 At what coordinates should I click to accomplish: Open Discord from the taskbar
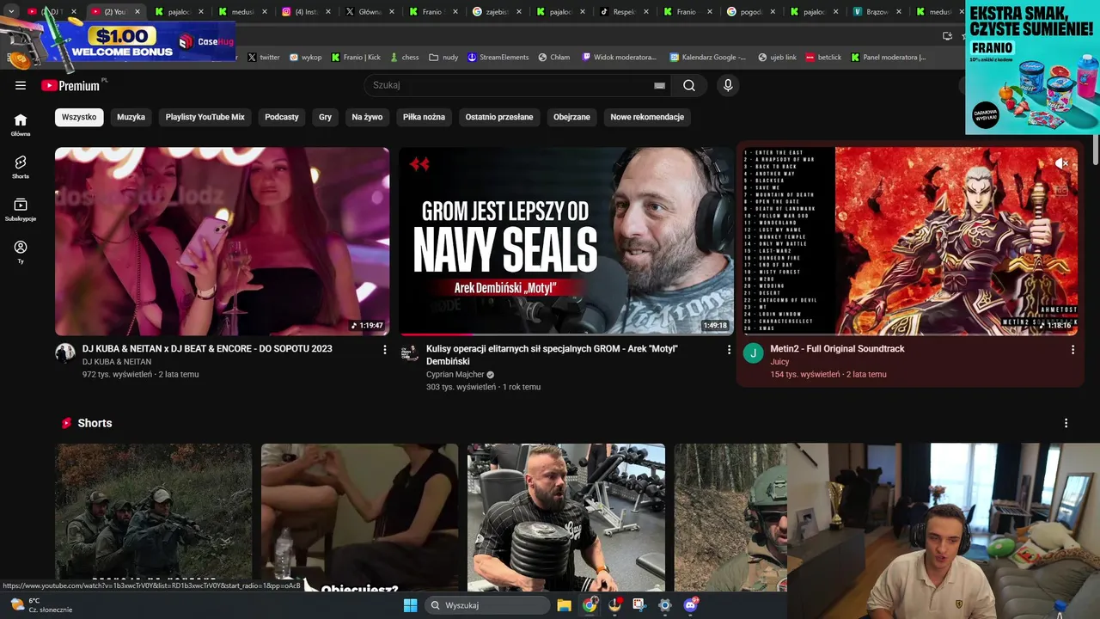point(690,605)
